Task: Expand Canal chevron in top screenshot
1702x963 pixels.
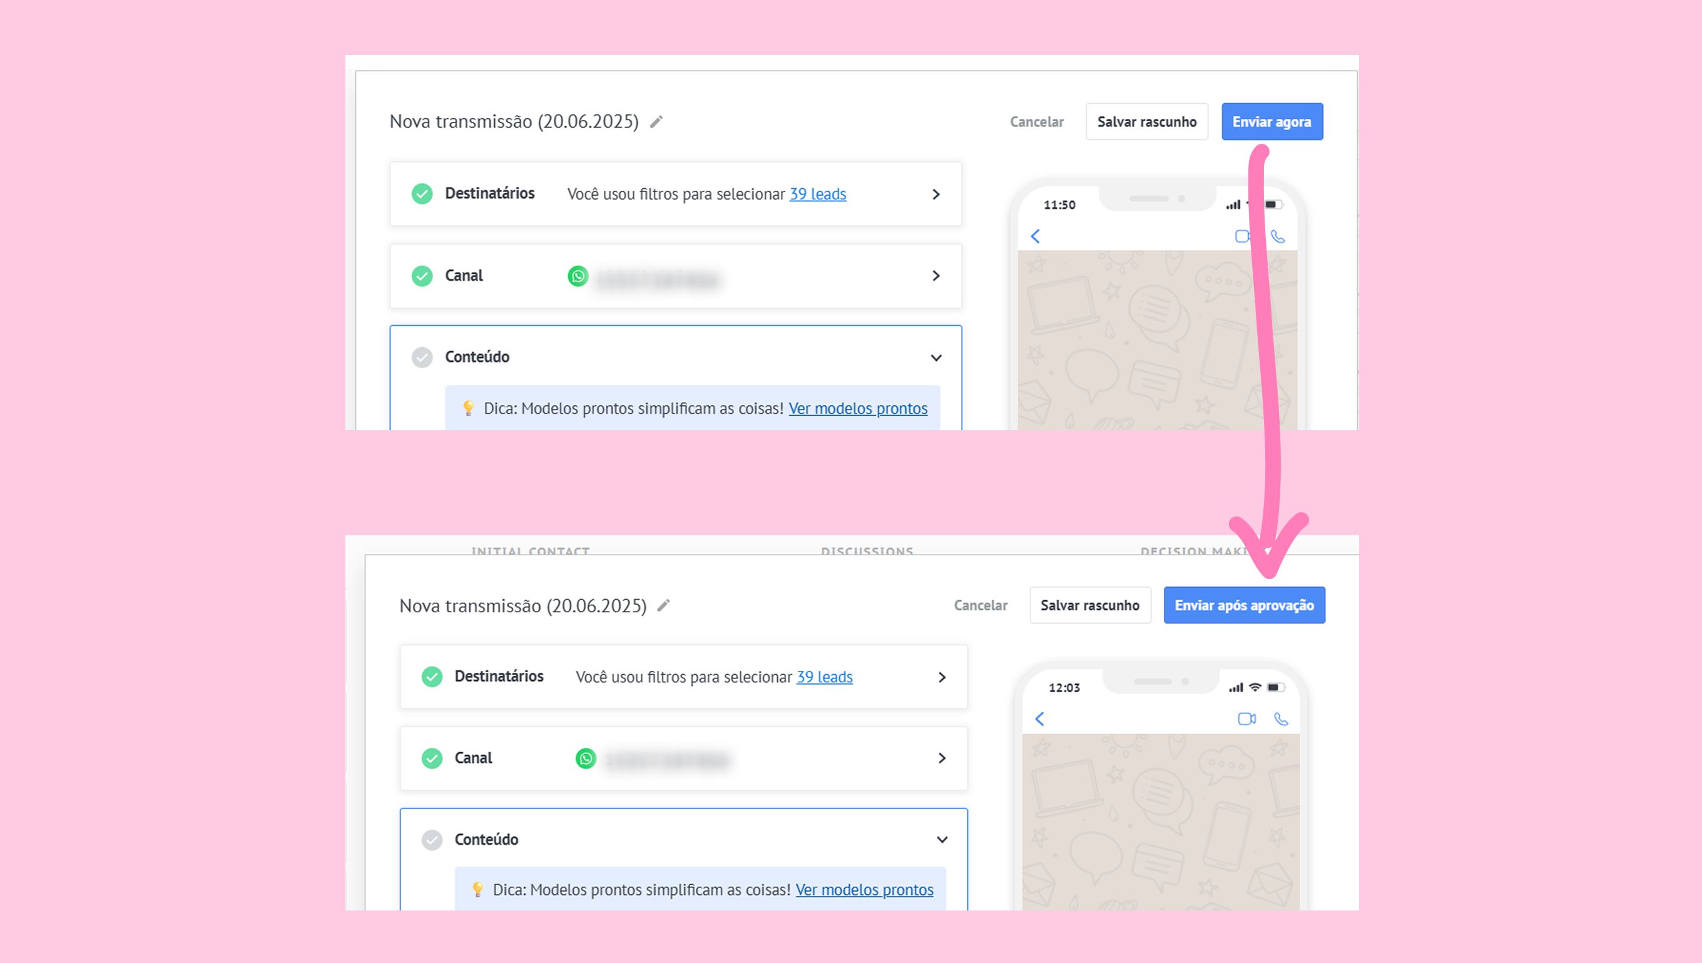Action: (x=935, y=276)
